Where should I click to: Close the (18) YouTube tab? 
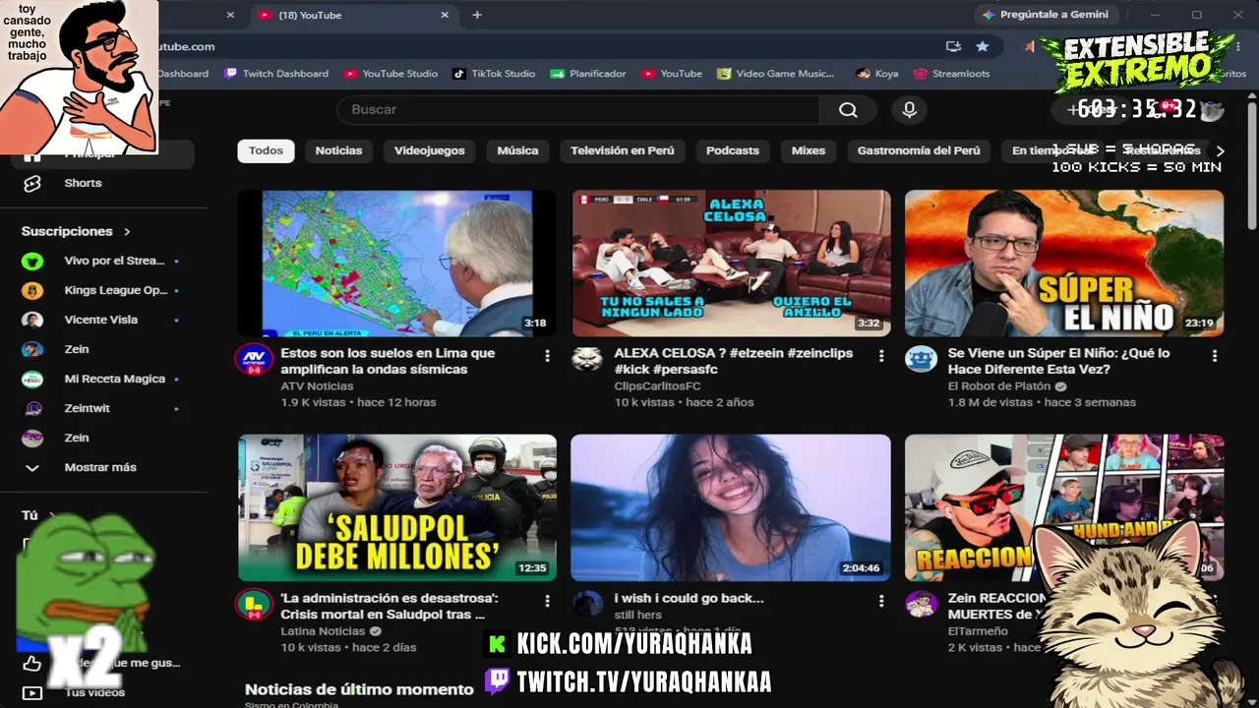point(445,15)
